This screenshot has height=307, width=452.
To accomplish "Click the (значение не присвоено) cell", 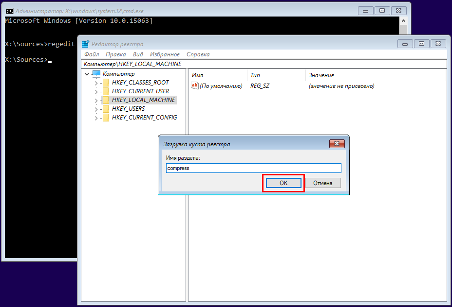I will click(341, 86).
